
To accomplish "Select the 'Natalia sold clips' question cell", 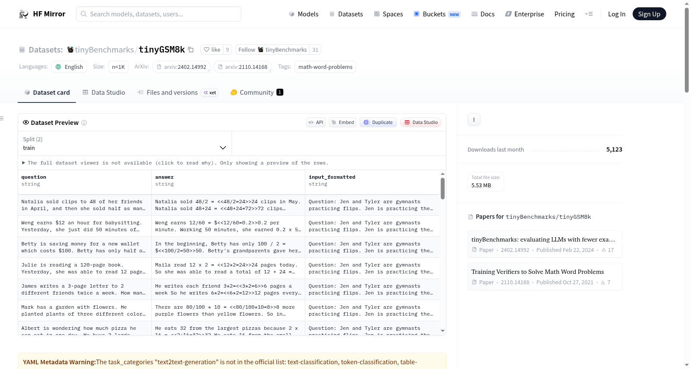I will pos(85,205).
